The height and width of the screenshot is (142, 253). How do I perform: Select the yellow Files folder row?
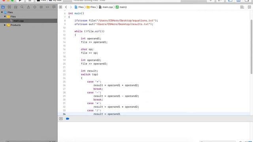[28, 17]
